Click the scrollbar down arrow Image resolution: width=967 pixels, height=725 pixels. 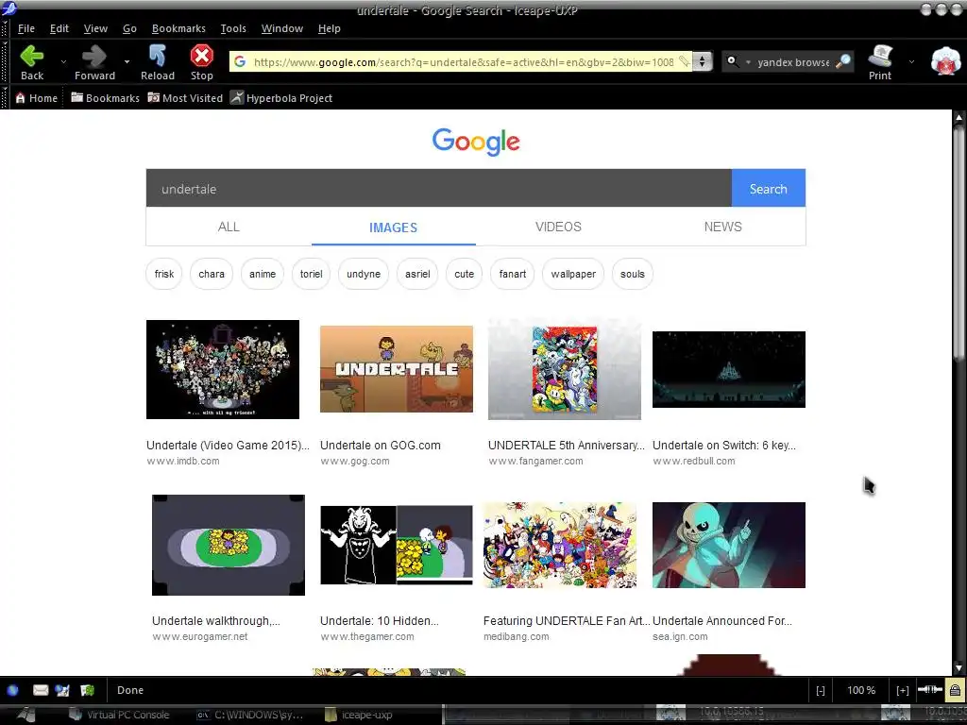[959, 668]
